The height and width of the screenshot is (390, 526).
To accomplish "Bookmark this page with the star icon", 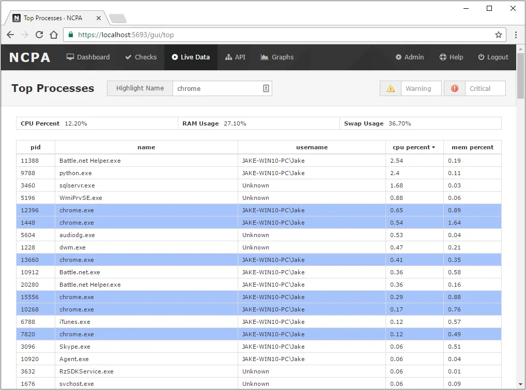I will click(x=498, y=35).
